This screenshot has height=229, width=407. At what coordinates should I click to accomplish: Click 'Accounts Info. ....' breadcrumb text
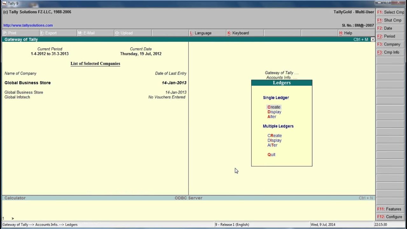pos(282,78)
